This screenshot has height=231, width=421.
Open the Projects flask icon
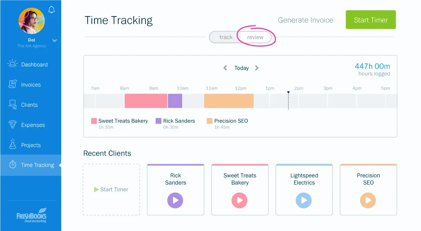[12, 145]
